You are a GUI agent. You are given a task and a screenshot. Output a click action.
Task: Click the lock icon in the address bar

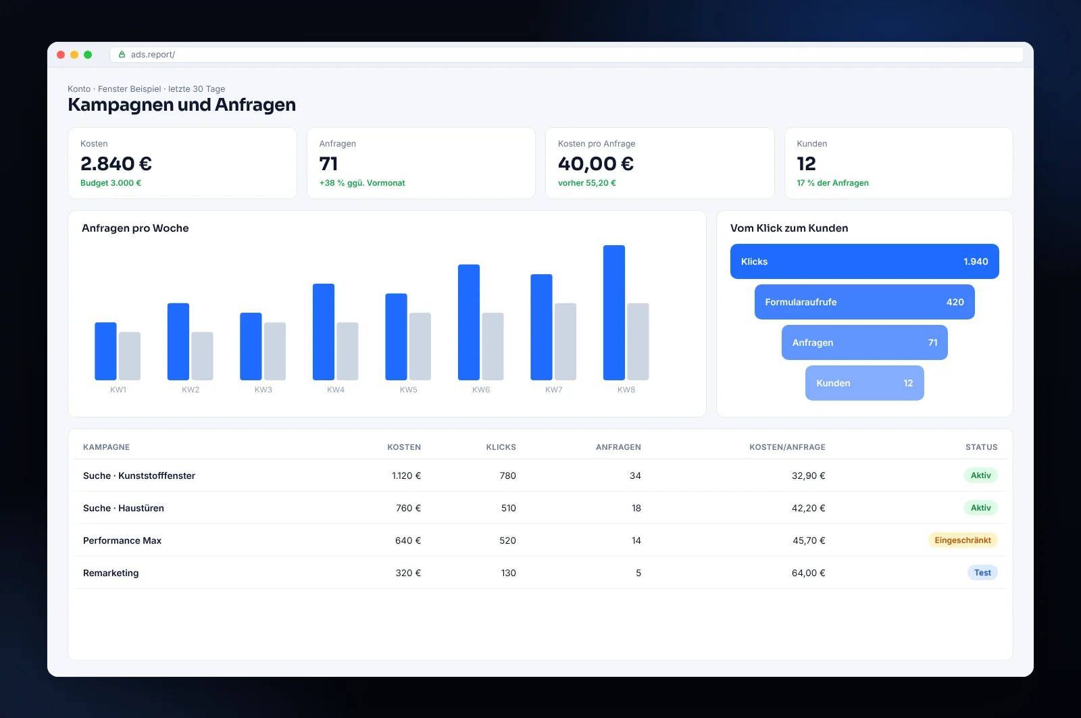(x=122, y=55)
